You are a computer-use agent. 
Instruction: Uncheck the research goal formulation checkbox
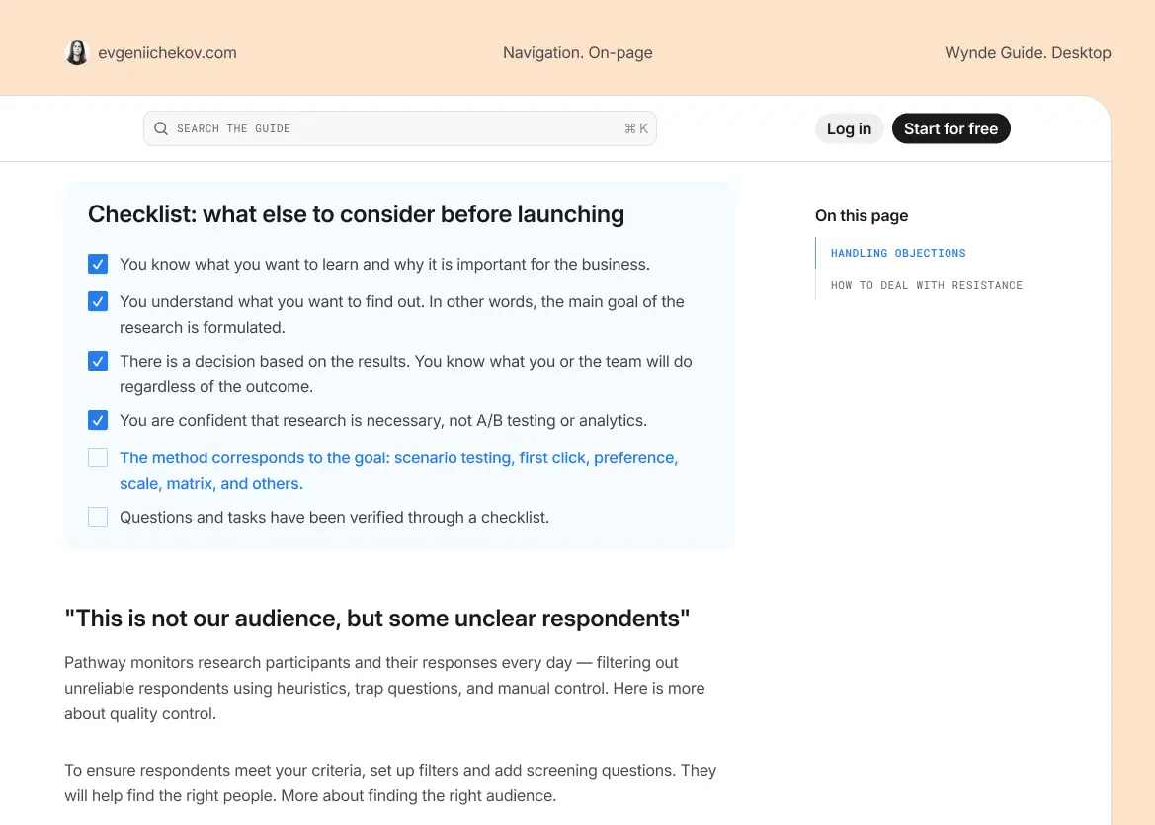97,301
